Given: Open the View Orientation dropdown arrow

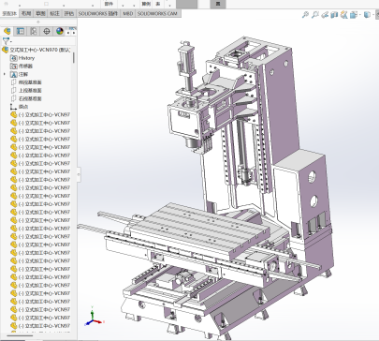Looking at the screenshot, I should [359, 15].
